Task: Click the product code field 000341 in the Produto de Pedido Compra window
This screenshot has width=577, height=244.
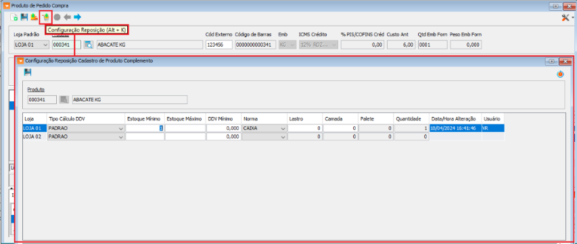Action: coord(66,45)
